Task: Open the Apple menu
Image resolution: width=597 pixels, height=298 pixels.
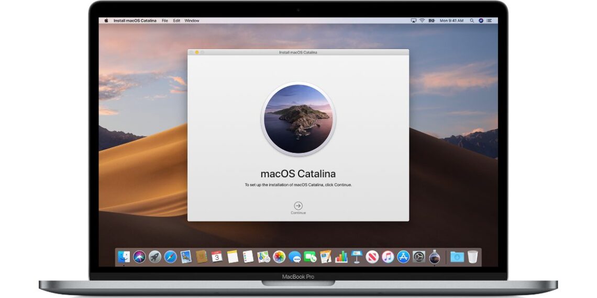Action: tap(106, 21)
